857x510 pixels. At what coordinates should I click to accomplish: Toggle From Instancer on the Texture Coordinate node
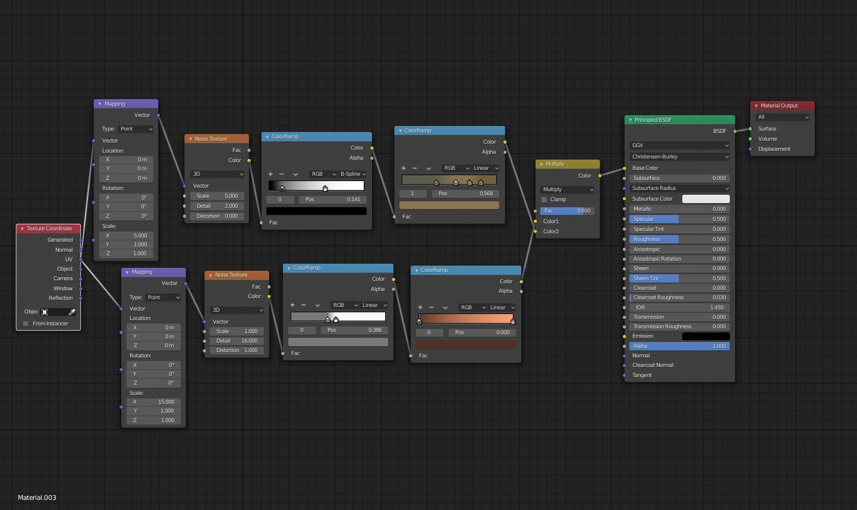click(x=25, y=324)
